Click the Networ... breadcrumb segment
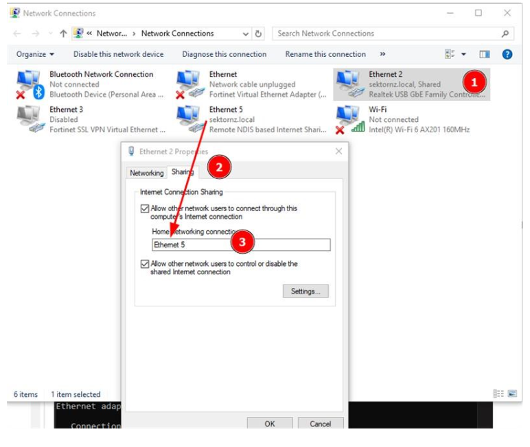The width and height of the screenshot is (530, 447). [x=112, y=34]
